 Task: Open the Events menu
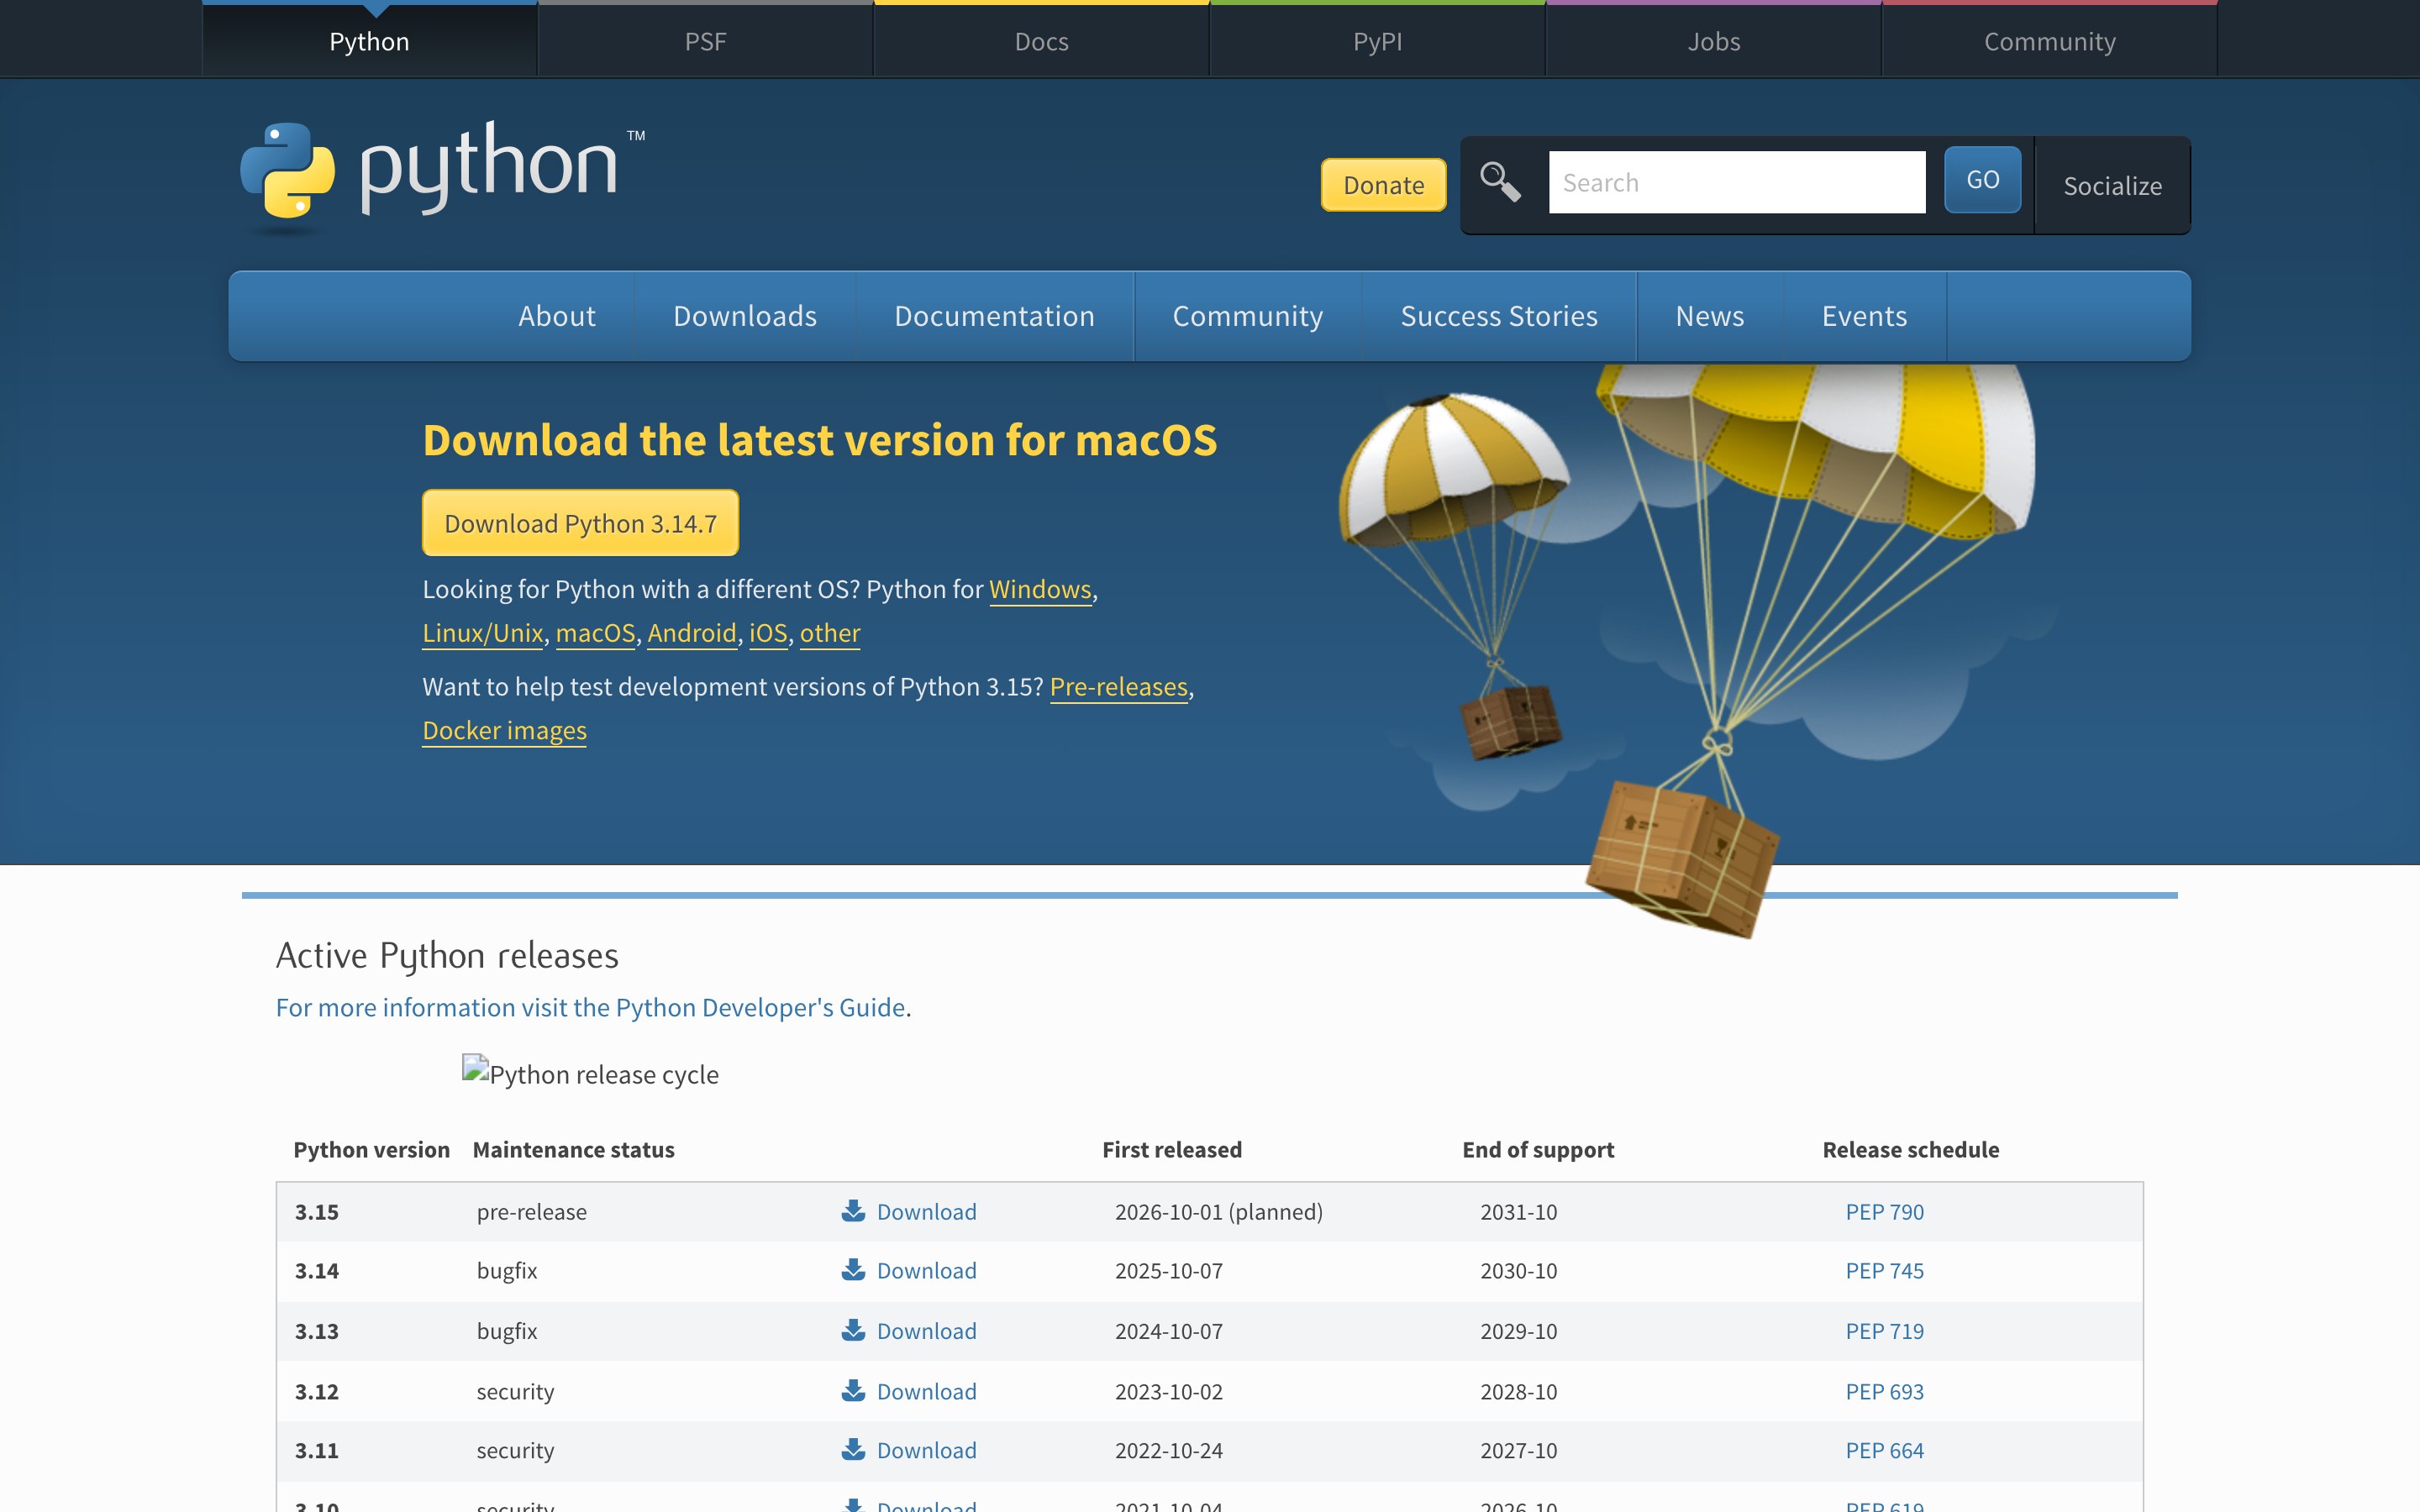(1864, 316)
